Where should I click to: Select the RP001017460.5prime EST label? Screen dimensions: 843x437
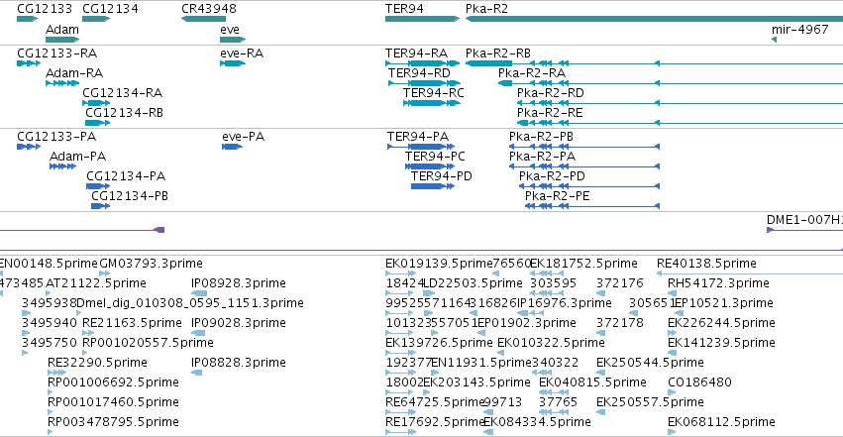tap(114, 402)
